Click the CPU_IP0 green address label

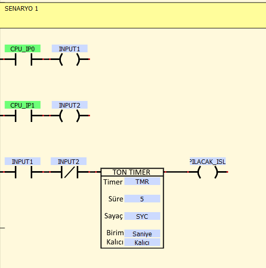tap(23, 49)
